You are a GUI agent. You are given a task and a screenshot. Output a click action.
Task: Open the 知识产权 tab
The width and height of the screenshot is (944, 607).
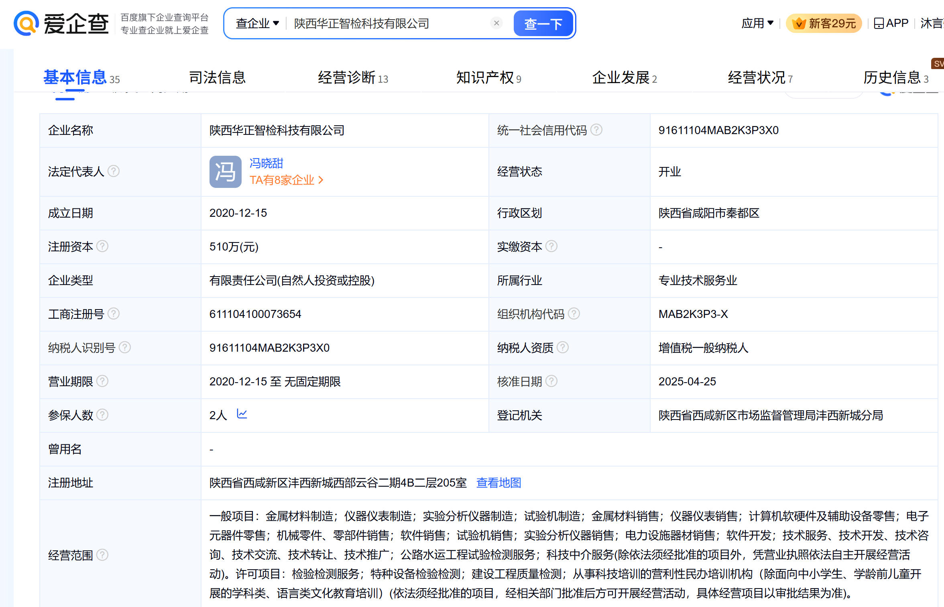point(485,77)
